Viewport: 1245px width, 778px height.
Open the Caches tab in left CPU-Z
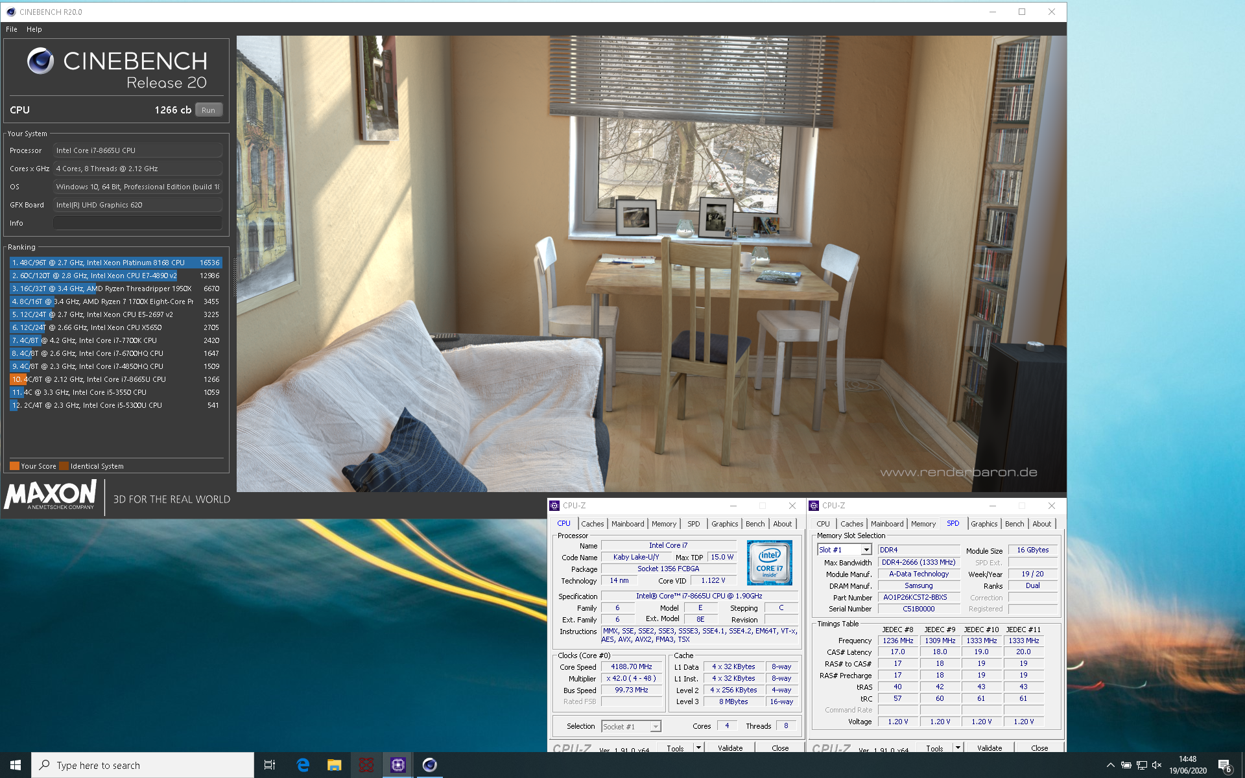pos(592,524)
